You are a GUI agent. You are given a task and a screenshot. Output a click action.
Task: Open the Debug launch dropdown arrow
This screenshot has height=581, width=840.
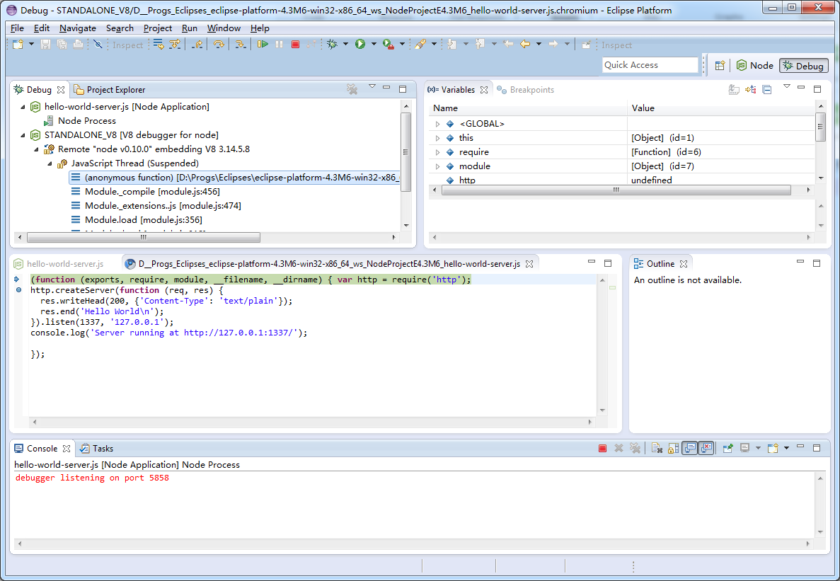[345, 44]
